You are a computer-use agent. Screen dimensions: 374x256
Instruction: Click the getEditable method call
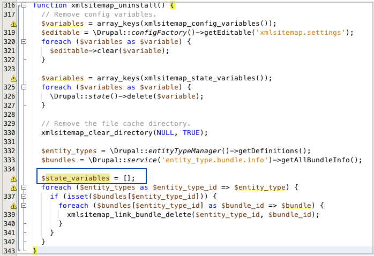tap(228, 33)
